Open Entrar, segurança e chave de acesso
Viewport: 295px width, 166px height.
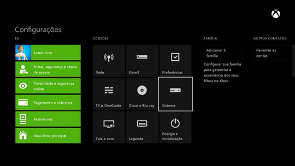pos(48,69)
